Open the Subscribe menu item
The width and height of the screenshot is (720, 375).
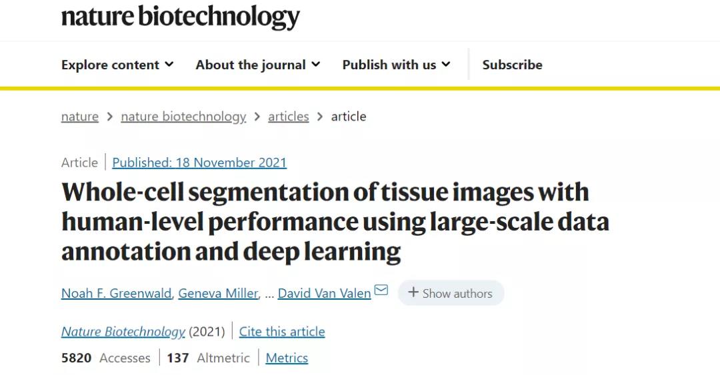click(512, 65)
